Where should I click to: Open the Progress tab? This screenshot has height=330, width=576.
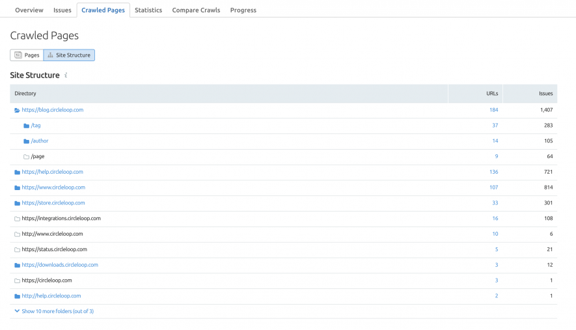(243, 10)
